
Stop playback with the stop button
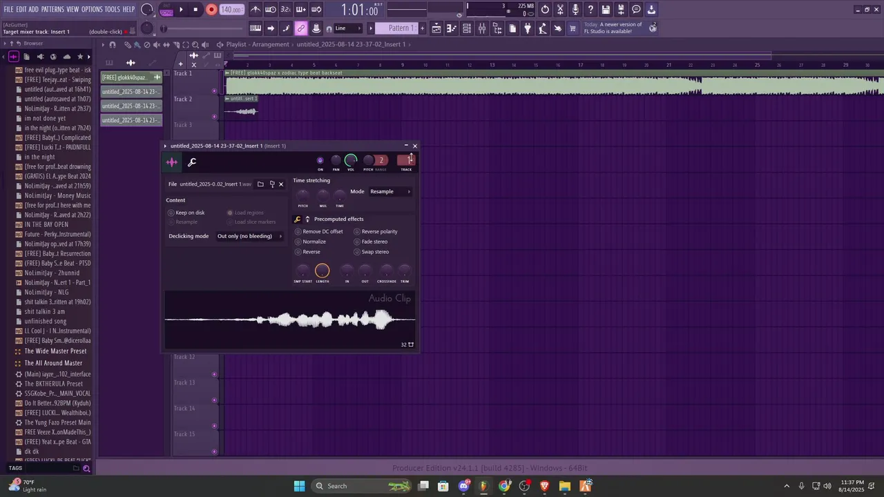point(195,10)
